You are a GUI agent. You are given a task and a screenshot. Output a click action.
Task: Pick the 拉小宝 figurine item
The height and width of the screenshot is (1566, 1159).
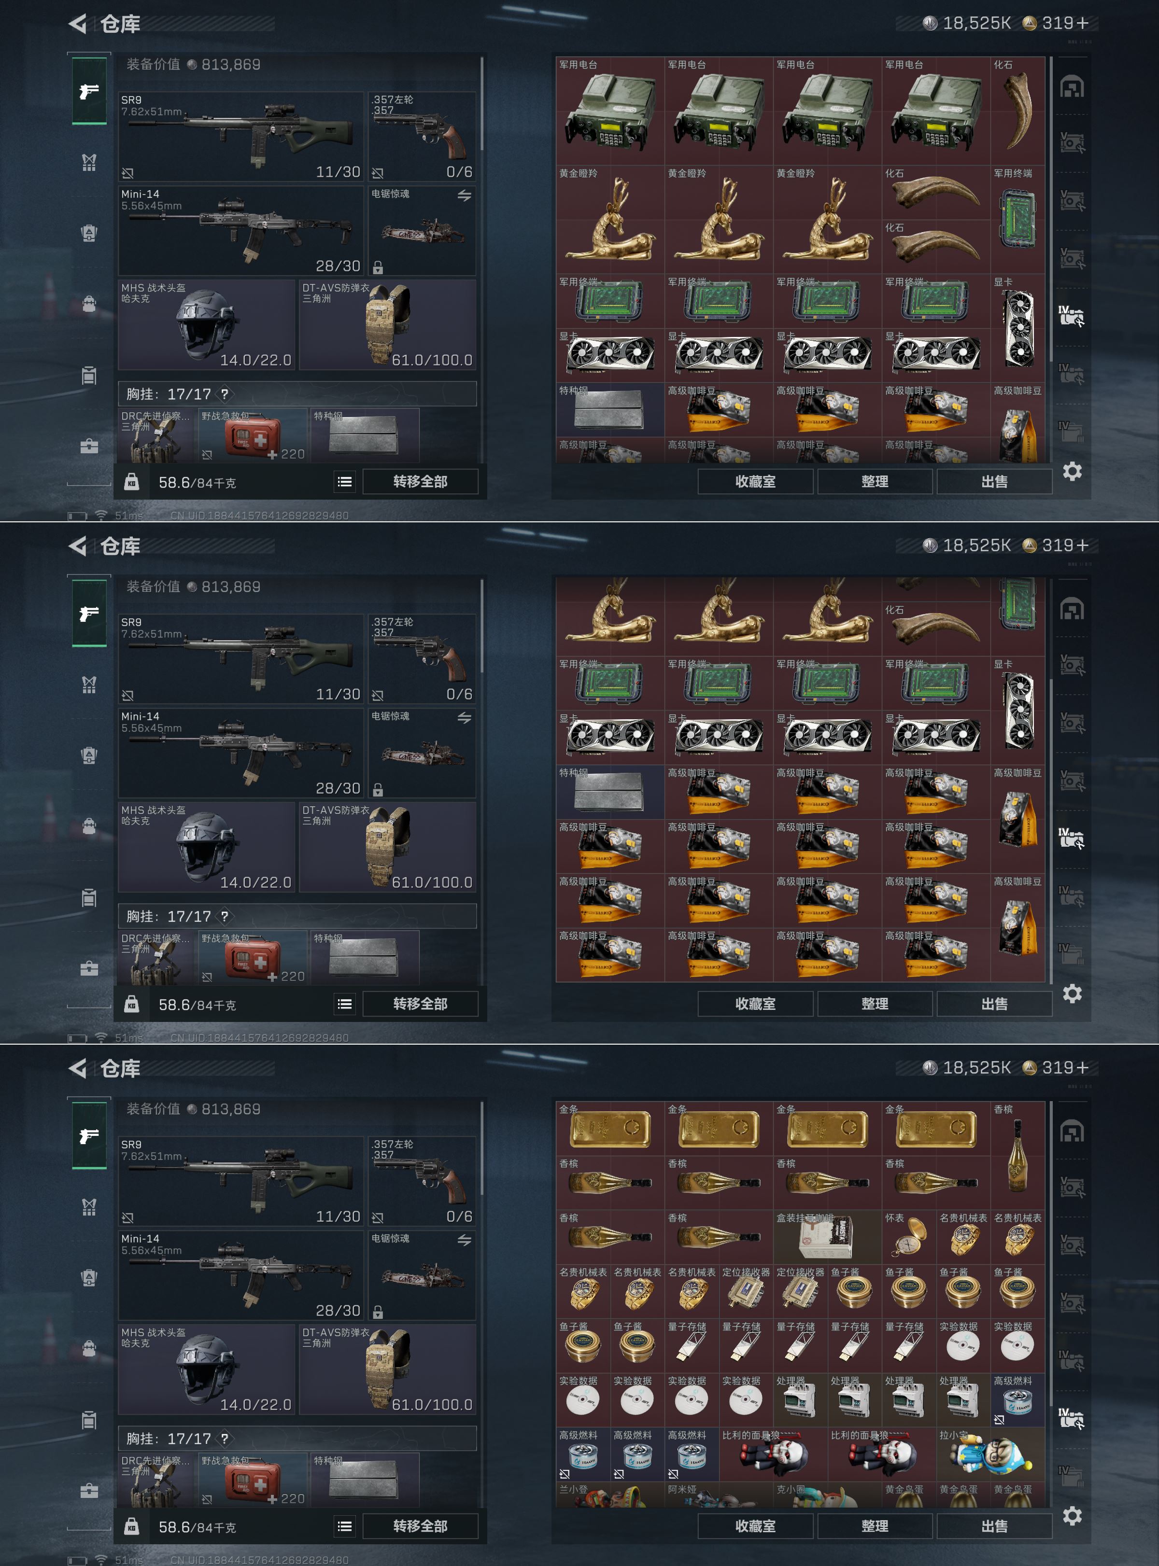[x=990, y=1454]
